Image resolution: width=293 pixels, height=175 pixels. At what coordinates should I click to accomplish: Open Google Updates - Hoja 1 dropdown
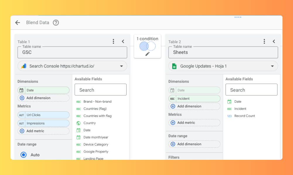(272, 66)
